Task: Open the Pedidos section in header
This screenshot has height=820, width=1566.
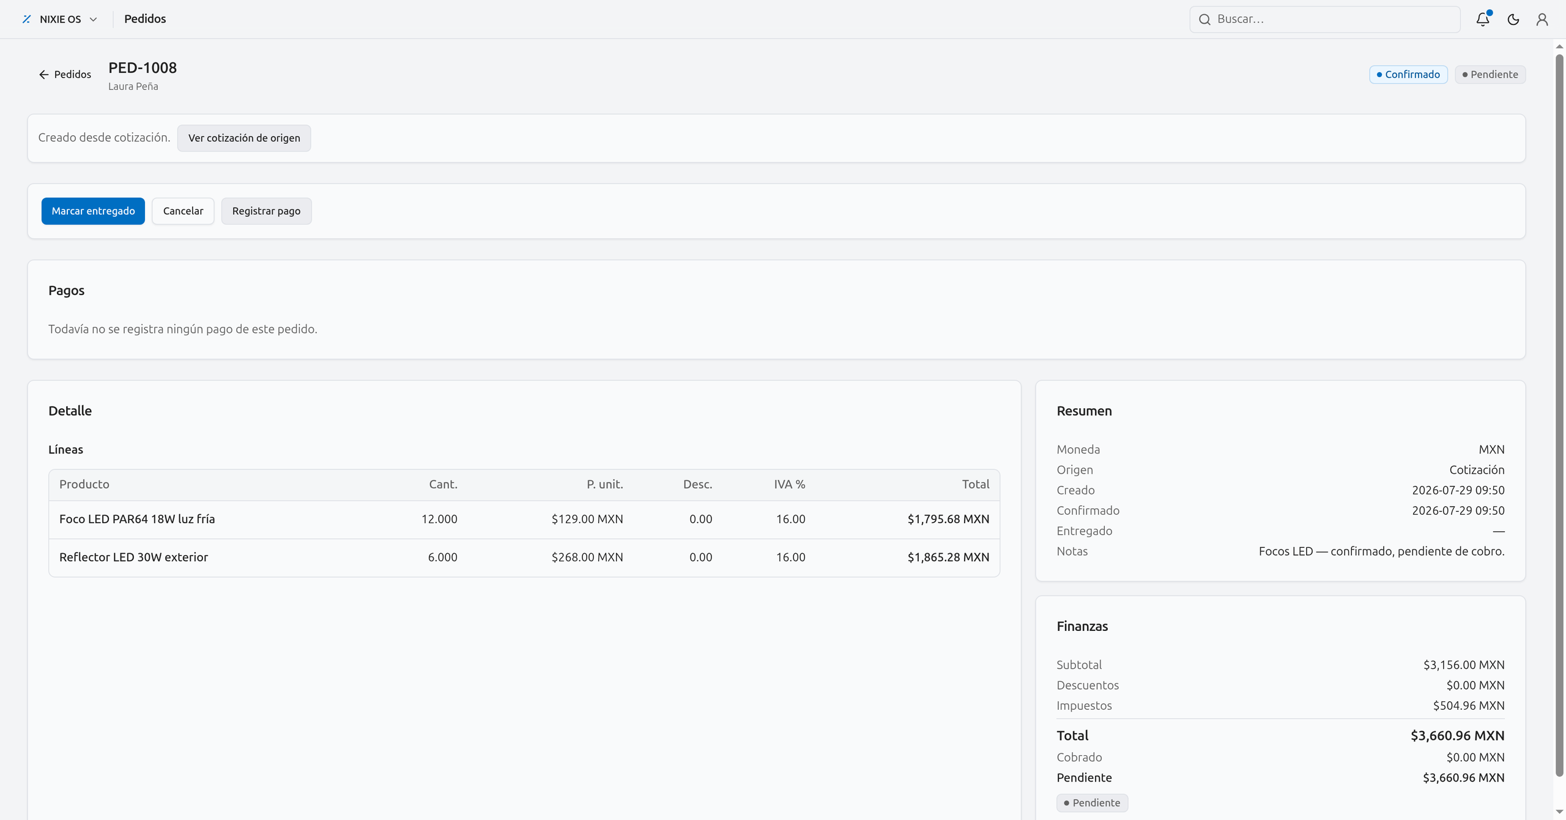Action: (145, 19)
